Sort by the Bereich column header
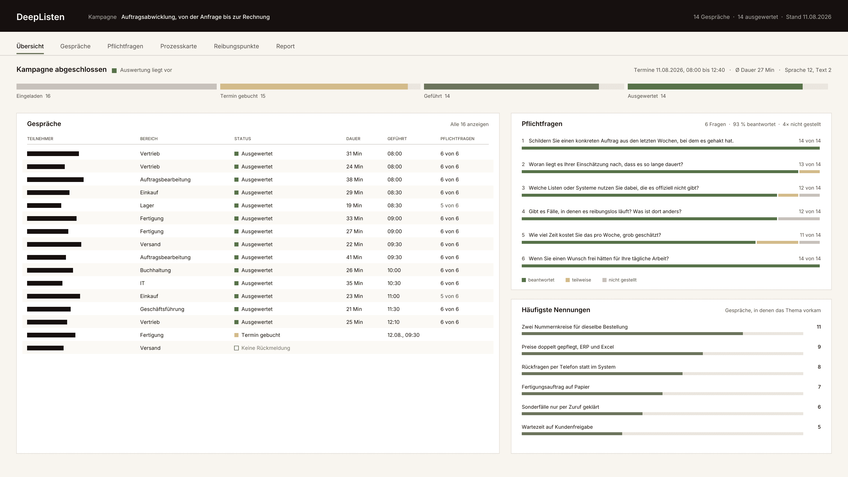This screenshot has width=848, height=477. click(149, 139)
